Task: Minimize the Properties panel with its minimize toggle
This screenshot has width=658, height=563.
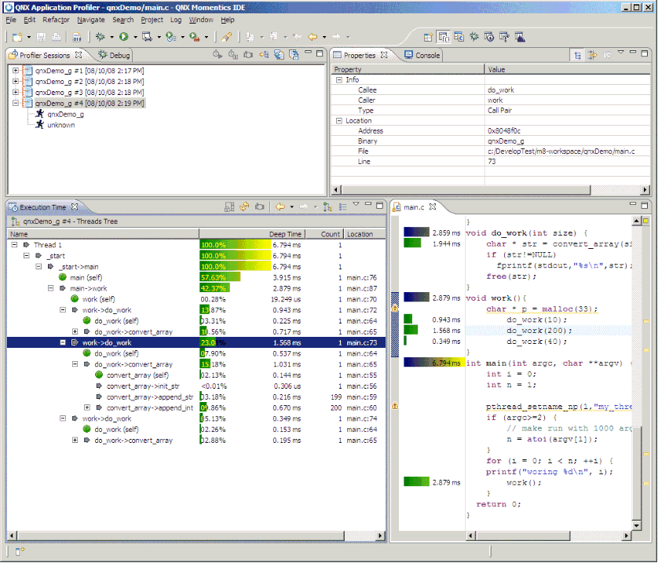Action: [x=633, y=53]
